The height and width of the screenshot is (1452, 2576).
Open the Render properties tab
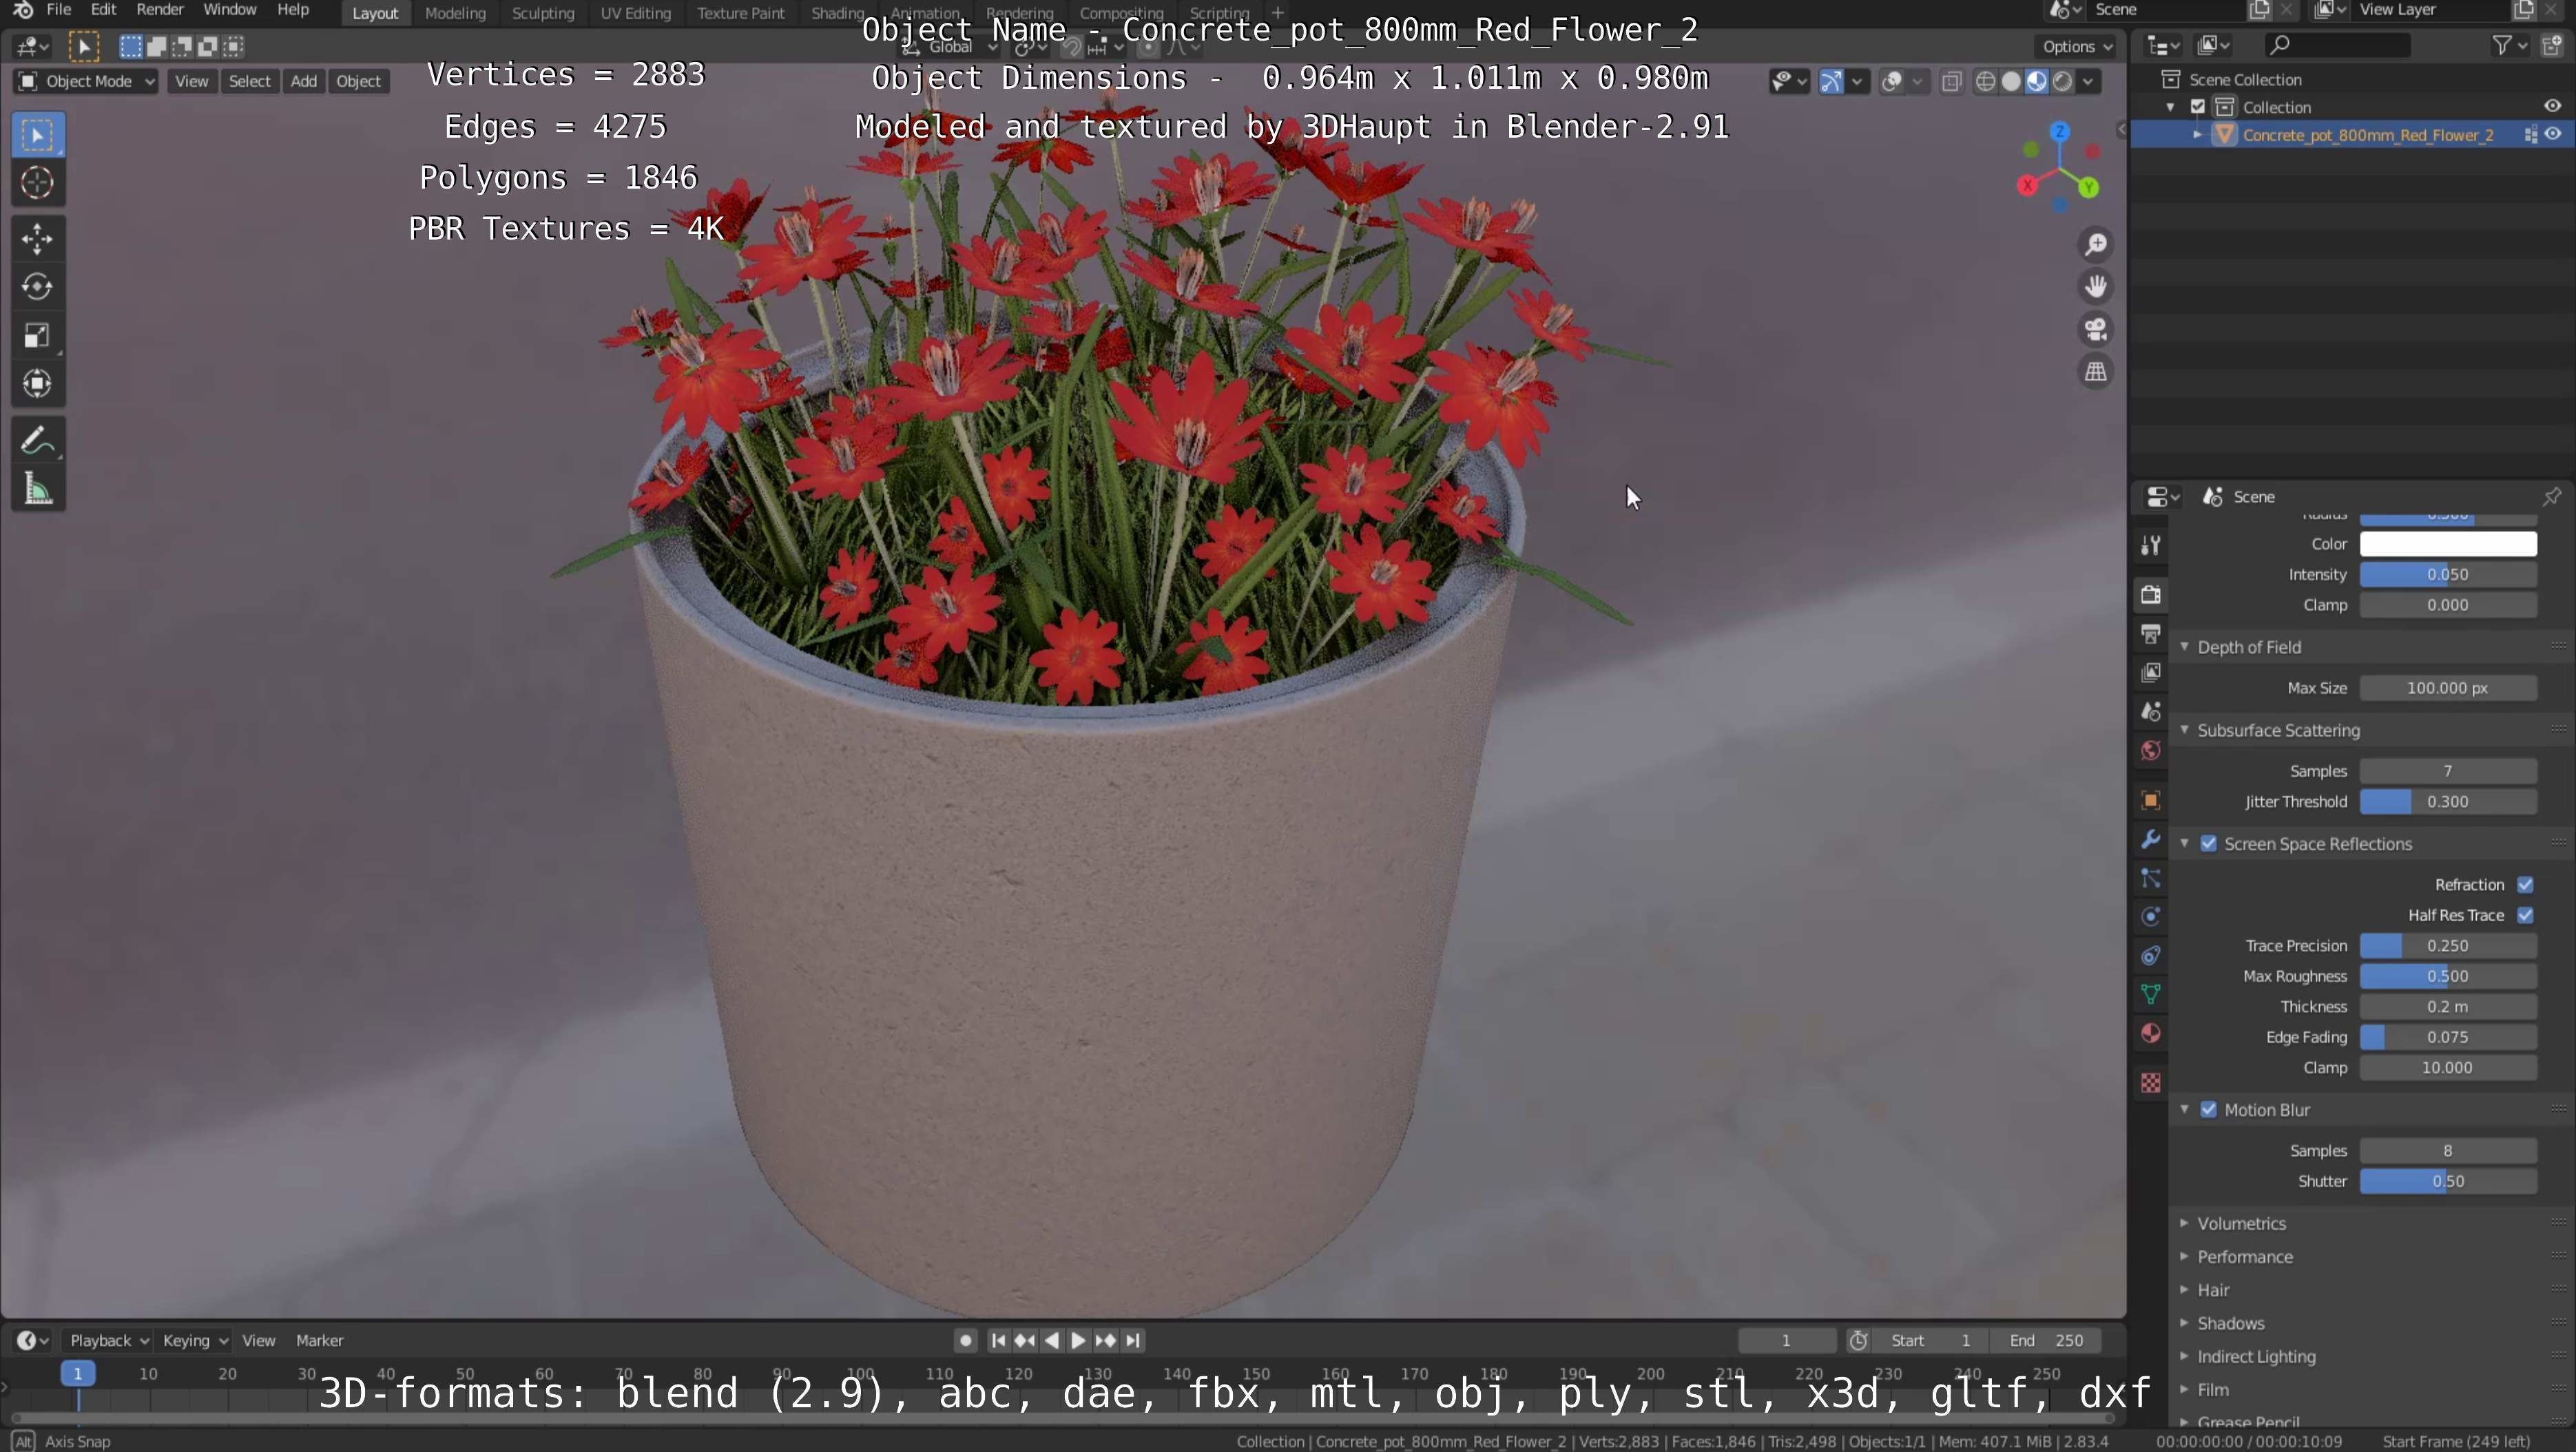click(x=2151, y=595)
